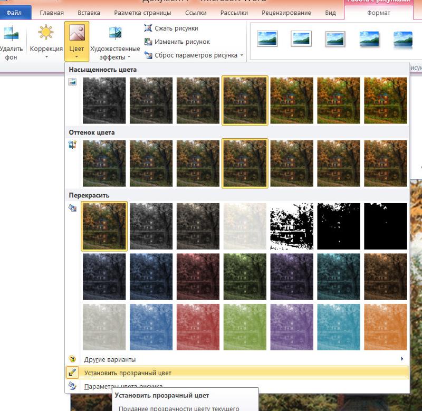Switch to the Вставка tab
This screenshot has width=422, height=411.
pyautogui.click(x=89, y=13)
